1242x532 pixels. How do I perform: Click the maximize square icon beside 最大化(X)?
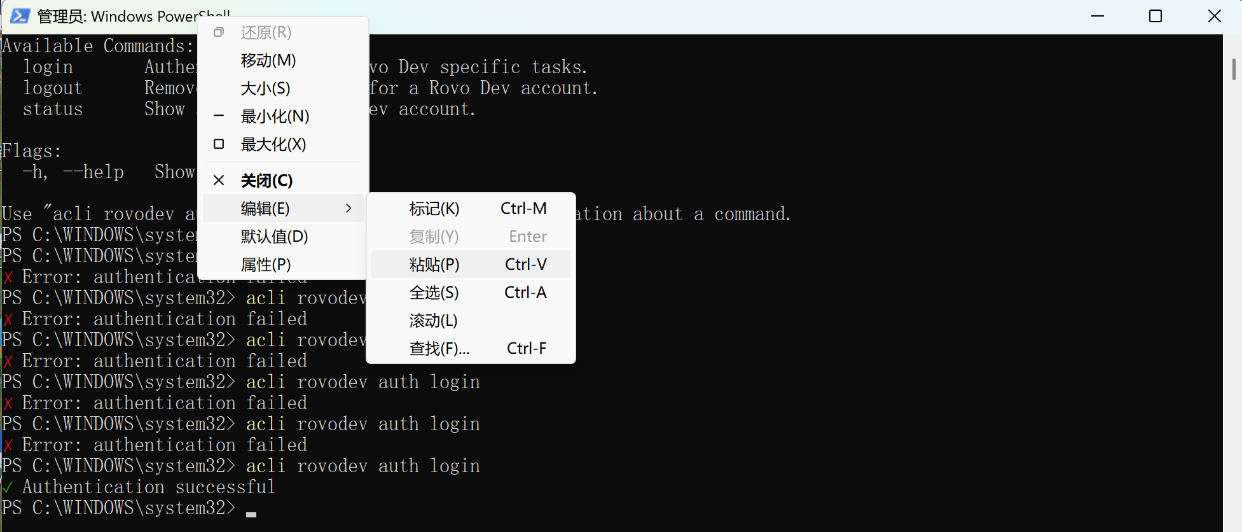point(218,144)
